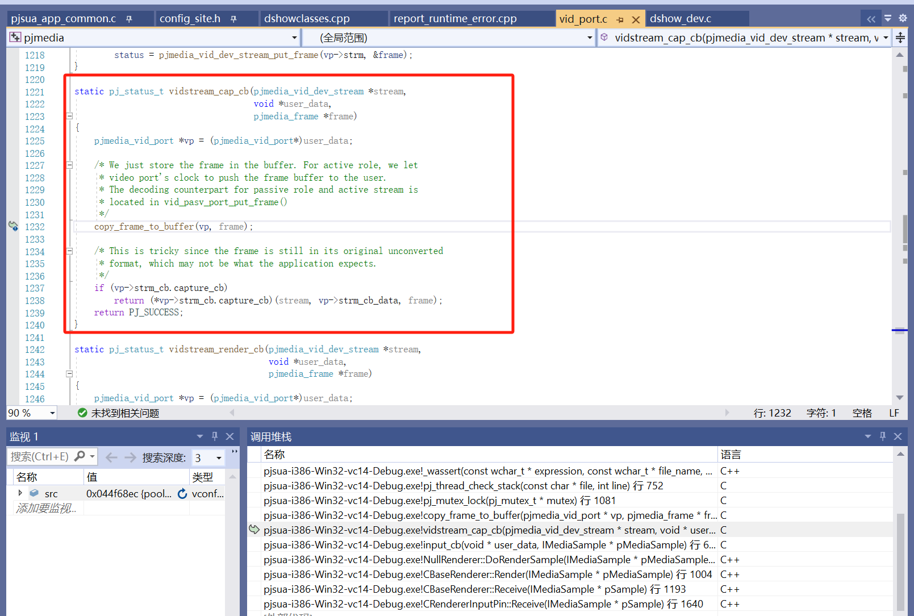Click the refresh icon for the src value
Image resolution: width=914 pixels, height=616 pixels.
[x=182, y=494]
